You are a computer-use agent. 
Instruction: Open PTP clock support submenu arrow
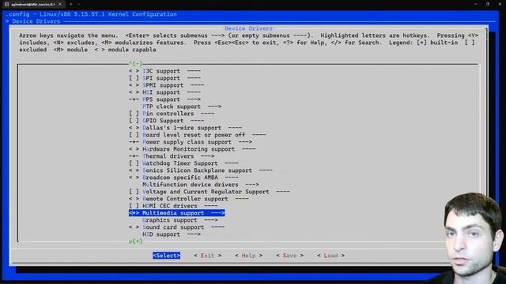pos(214,106)
